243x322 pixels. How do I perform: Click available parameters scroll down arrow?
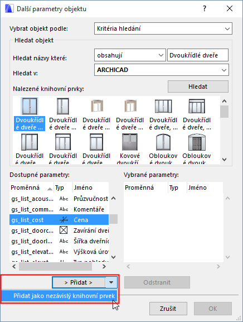click(113, 257)
